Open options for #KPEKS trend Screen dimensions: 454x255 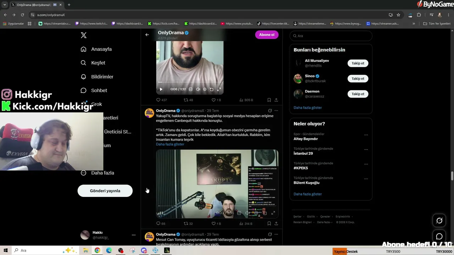(366, 164)
